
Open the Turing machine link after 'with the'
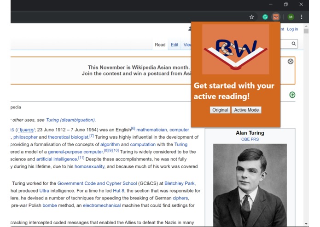[181, 144]
